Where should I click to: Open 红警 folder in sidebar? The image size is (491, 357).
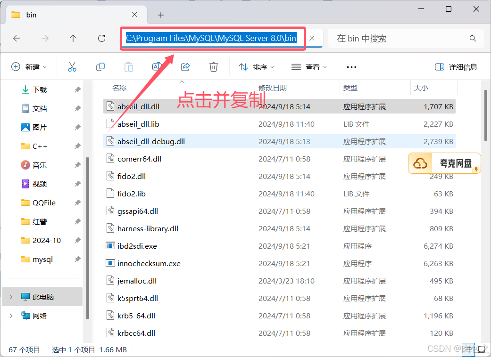tap(40, 221)
